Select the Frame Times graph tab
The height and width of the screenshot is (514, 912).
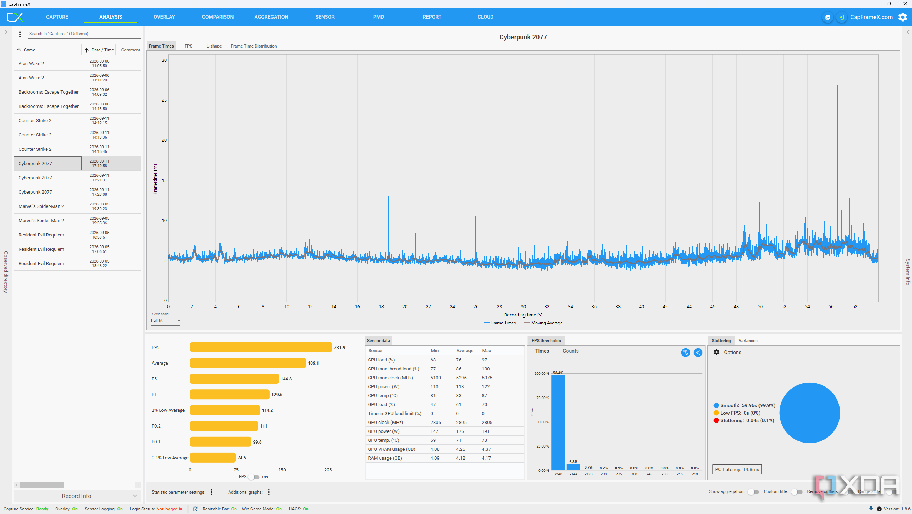pos(161,46)
